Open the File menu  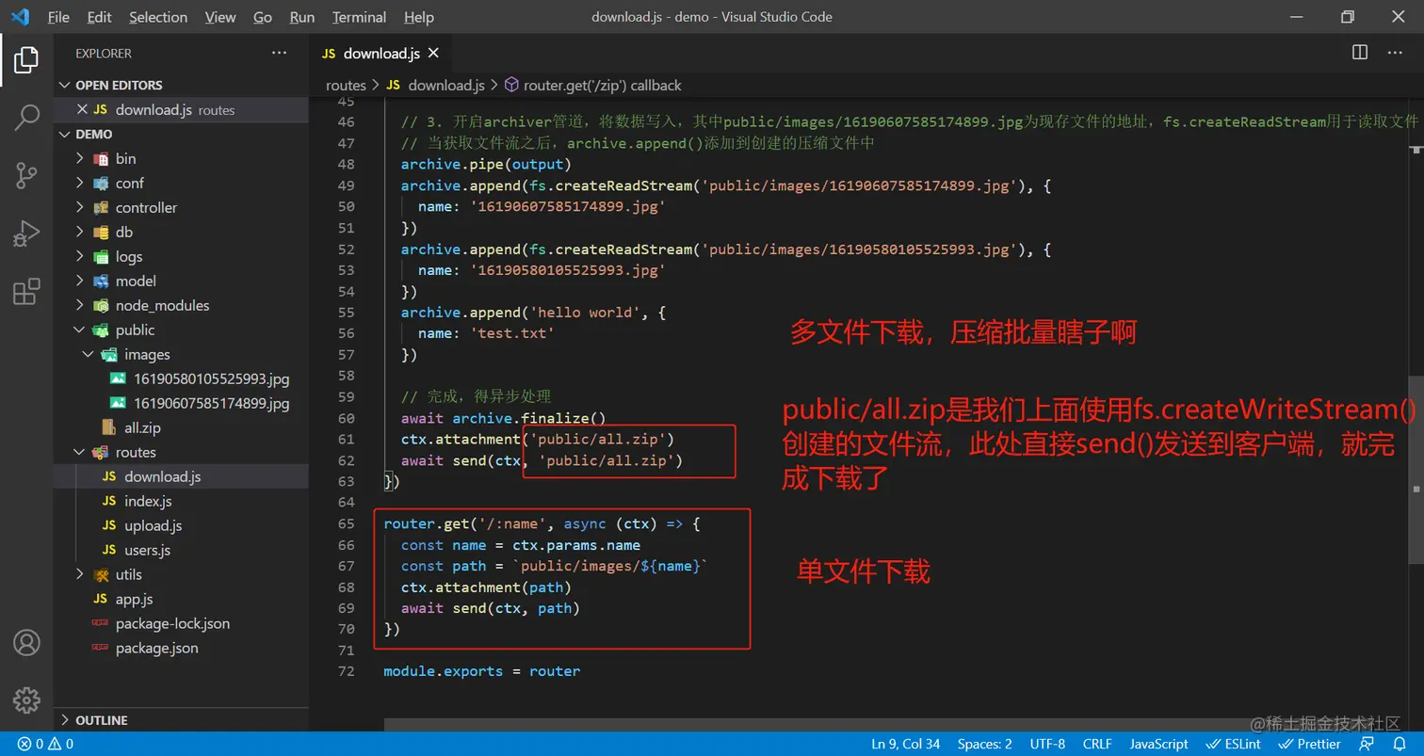pos(57,17)
